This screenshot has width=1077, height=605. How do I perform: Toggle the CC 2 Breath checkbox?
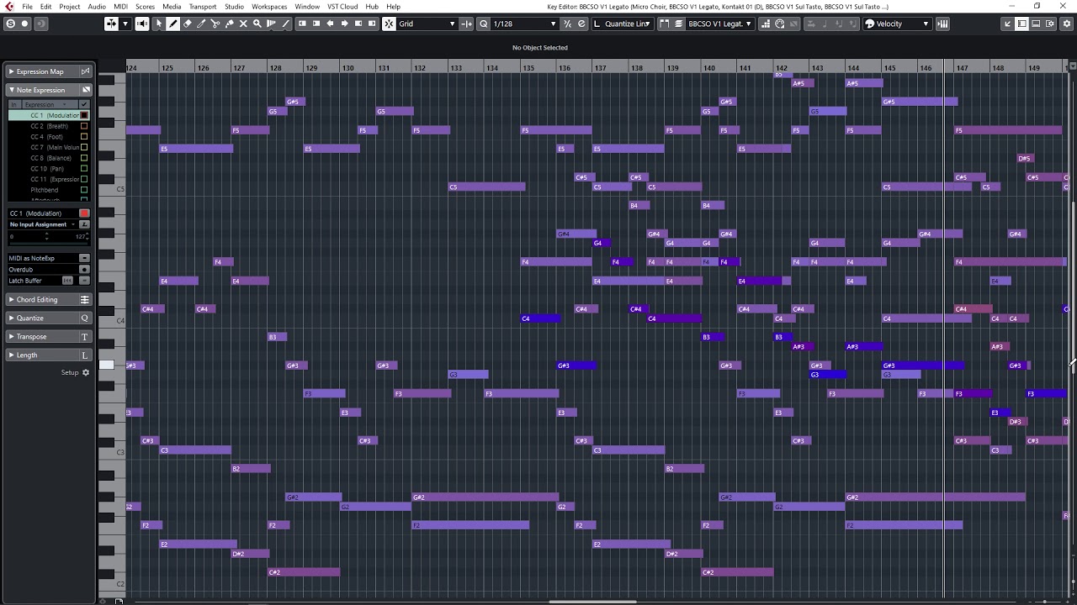(84, 126)
